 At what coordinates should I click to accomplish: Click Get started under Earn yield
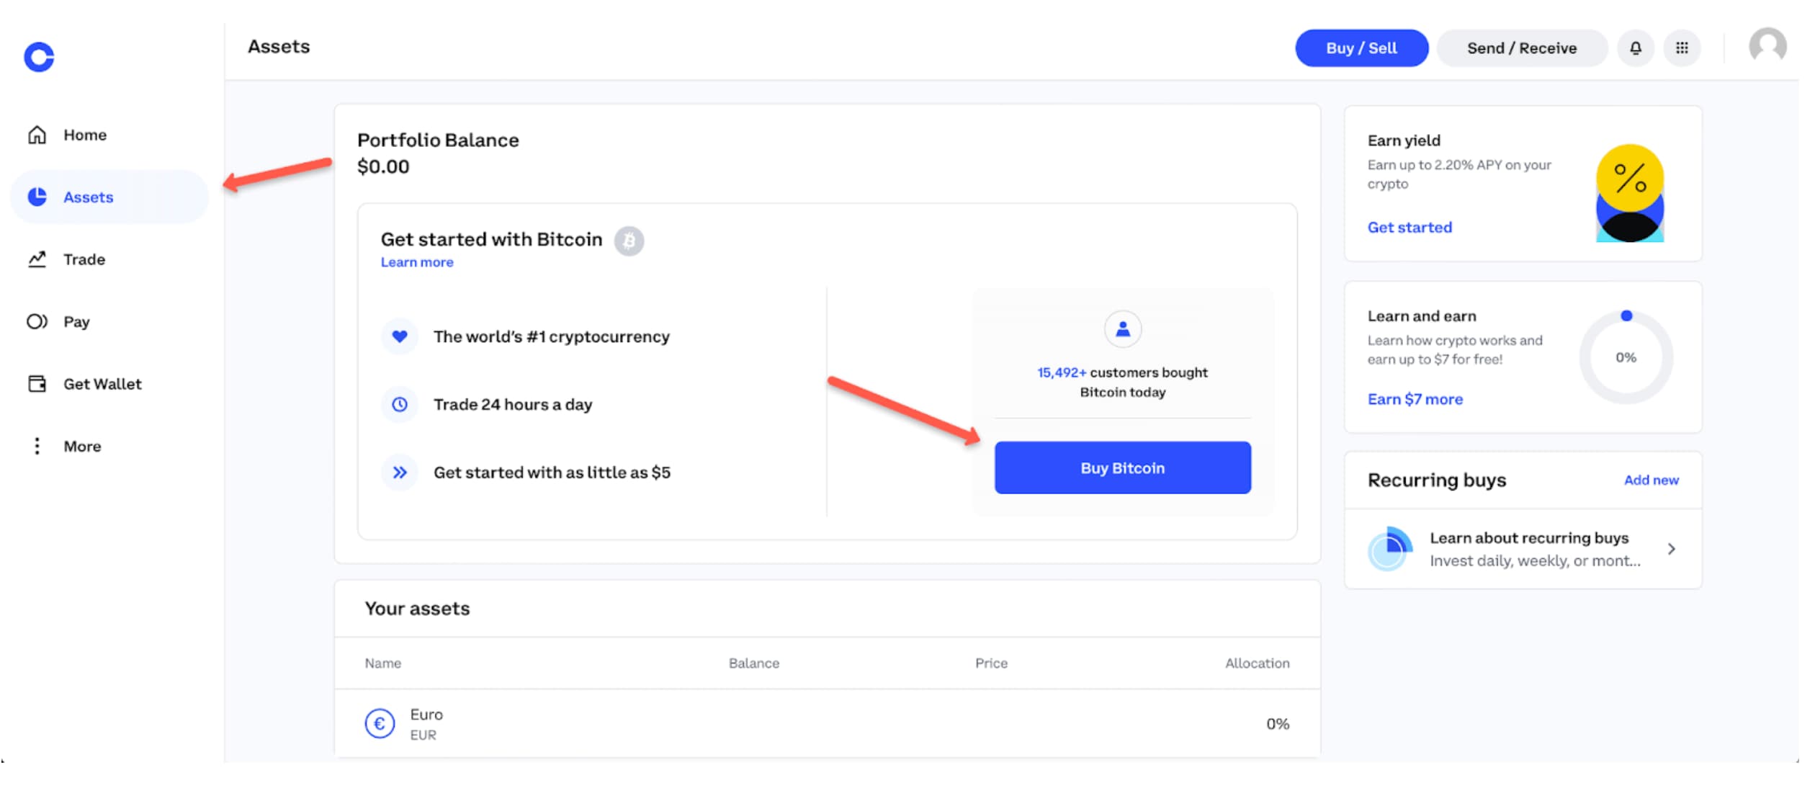(x=1410, y=228)
